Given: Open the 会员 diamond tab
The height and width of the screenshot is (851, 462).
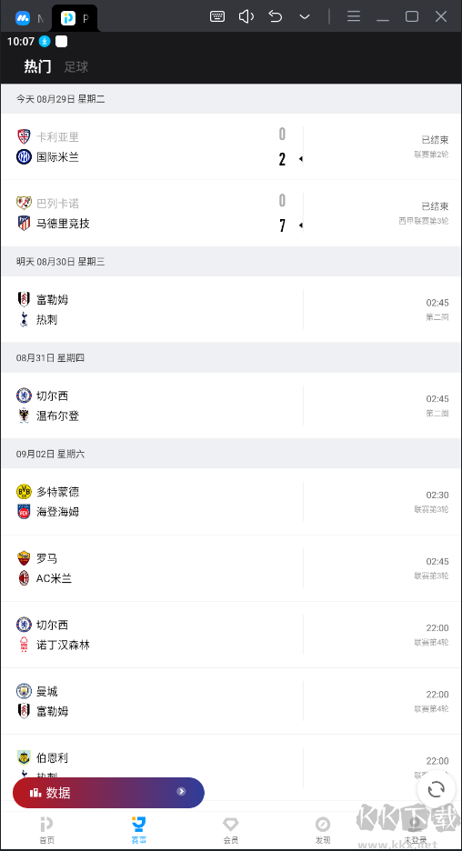Looking at the screenshot, I should pos(231,830).
